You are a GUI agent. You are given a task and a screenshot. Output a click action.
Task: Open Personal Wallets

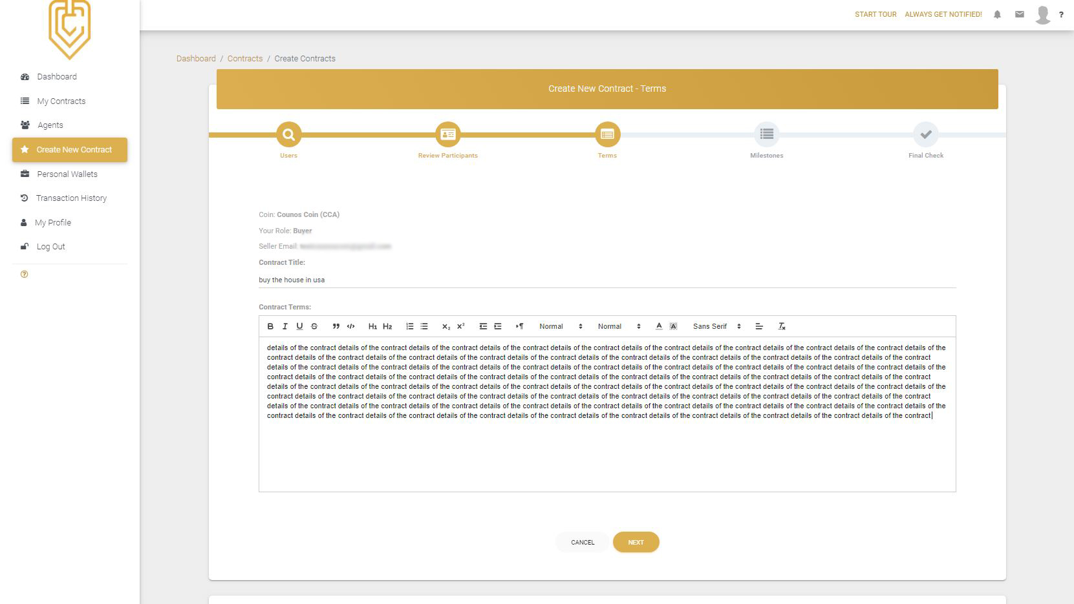(69, 174)
